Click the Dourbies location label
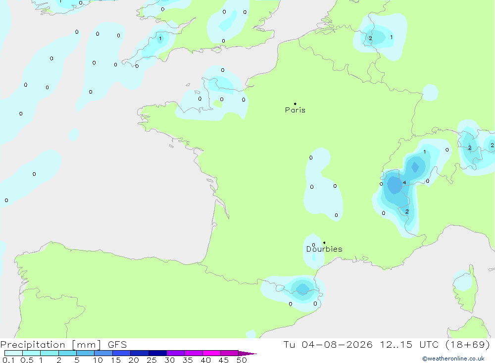This screenshot has width=495, height=363. [x=324, y=249]
